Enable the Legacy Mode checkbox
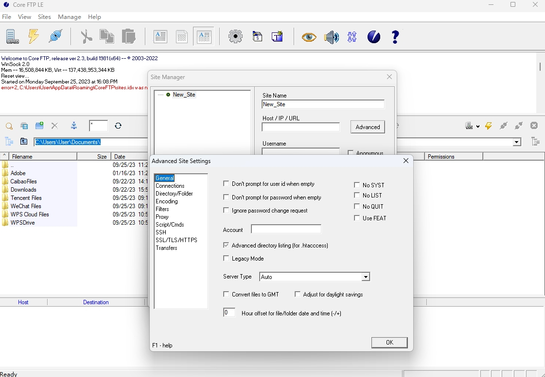 point(226,258)
